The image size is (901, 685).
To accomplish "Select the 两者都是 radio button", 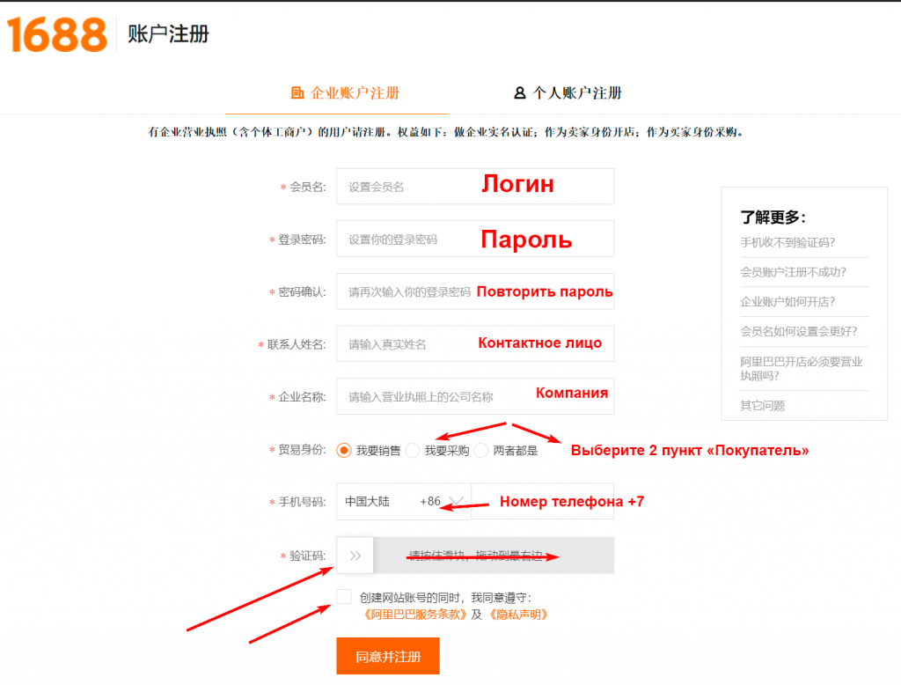I will pyautogui.click(x=481, y=450).
